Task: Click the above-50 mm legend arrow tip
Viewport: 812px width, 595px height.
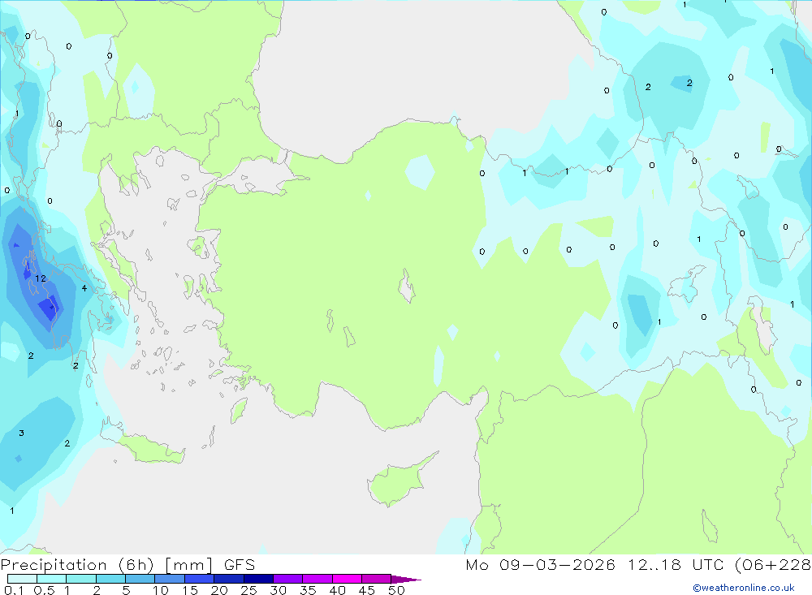Action: pyautogui.click(x=406, y=580)
